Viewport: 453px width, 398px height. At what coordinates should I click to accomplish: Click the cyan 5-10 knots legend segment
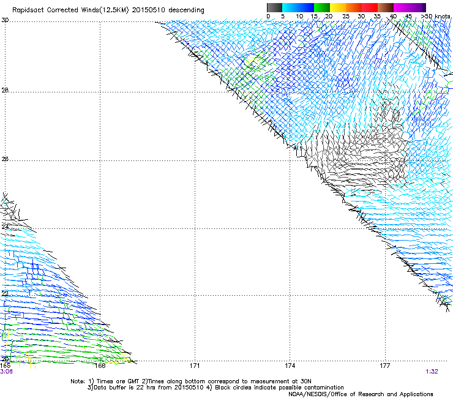tap(290, 7)
